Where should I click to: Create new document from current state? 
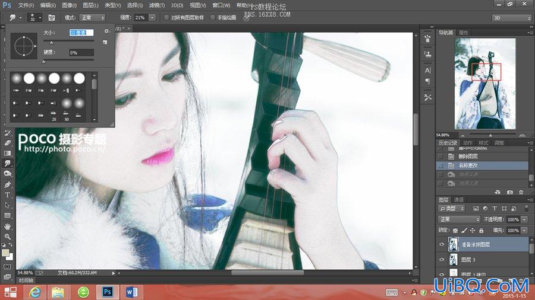pos(498,192)
